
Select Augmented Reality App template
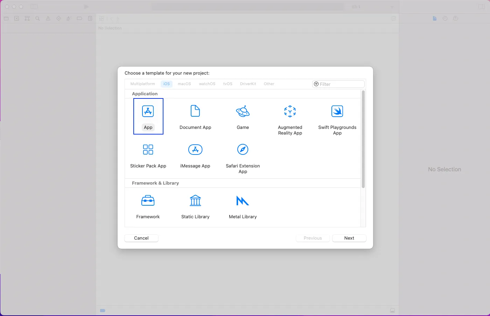click(x=290, y=120)
